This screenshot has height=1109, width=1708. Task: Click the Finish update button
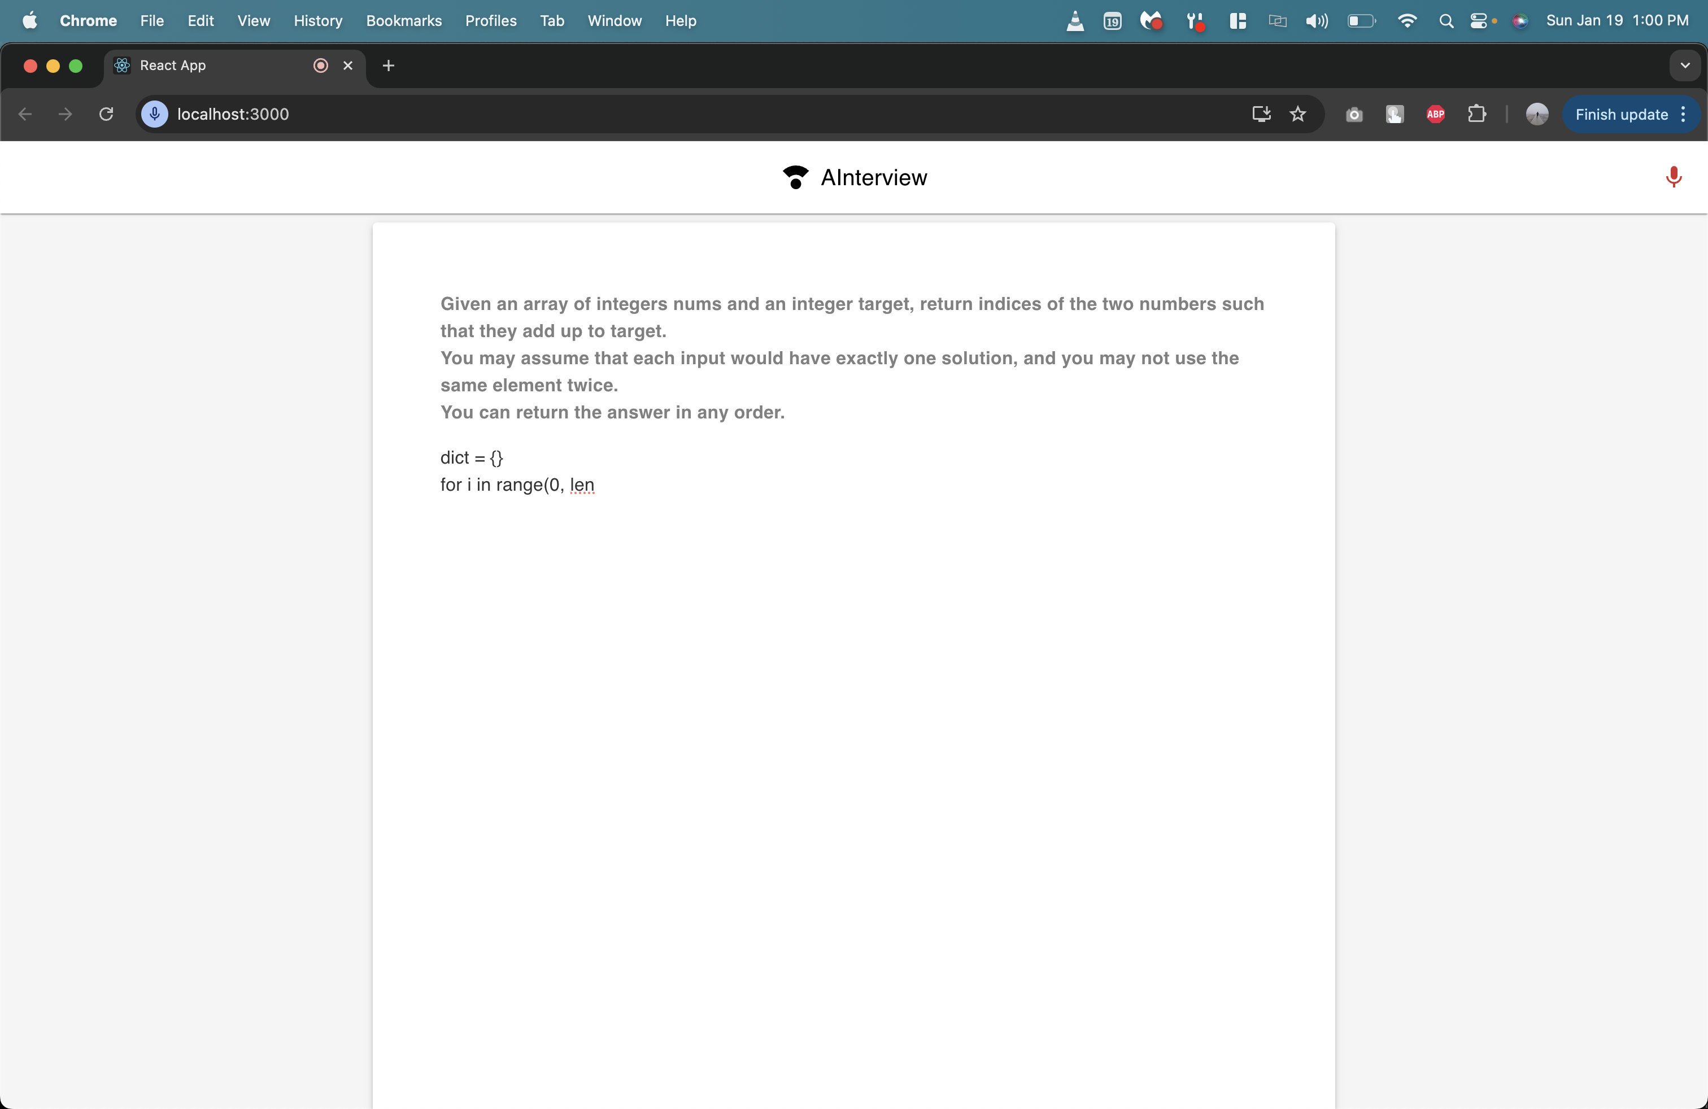point(1620,114)
